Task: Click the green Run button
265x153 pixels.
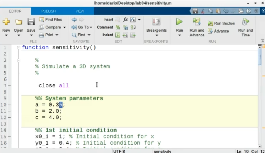Action: click(179, 22)
